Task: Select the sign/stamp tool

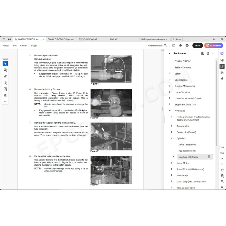Action: [5, 95]
